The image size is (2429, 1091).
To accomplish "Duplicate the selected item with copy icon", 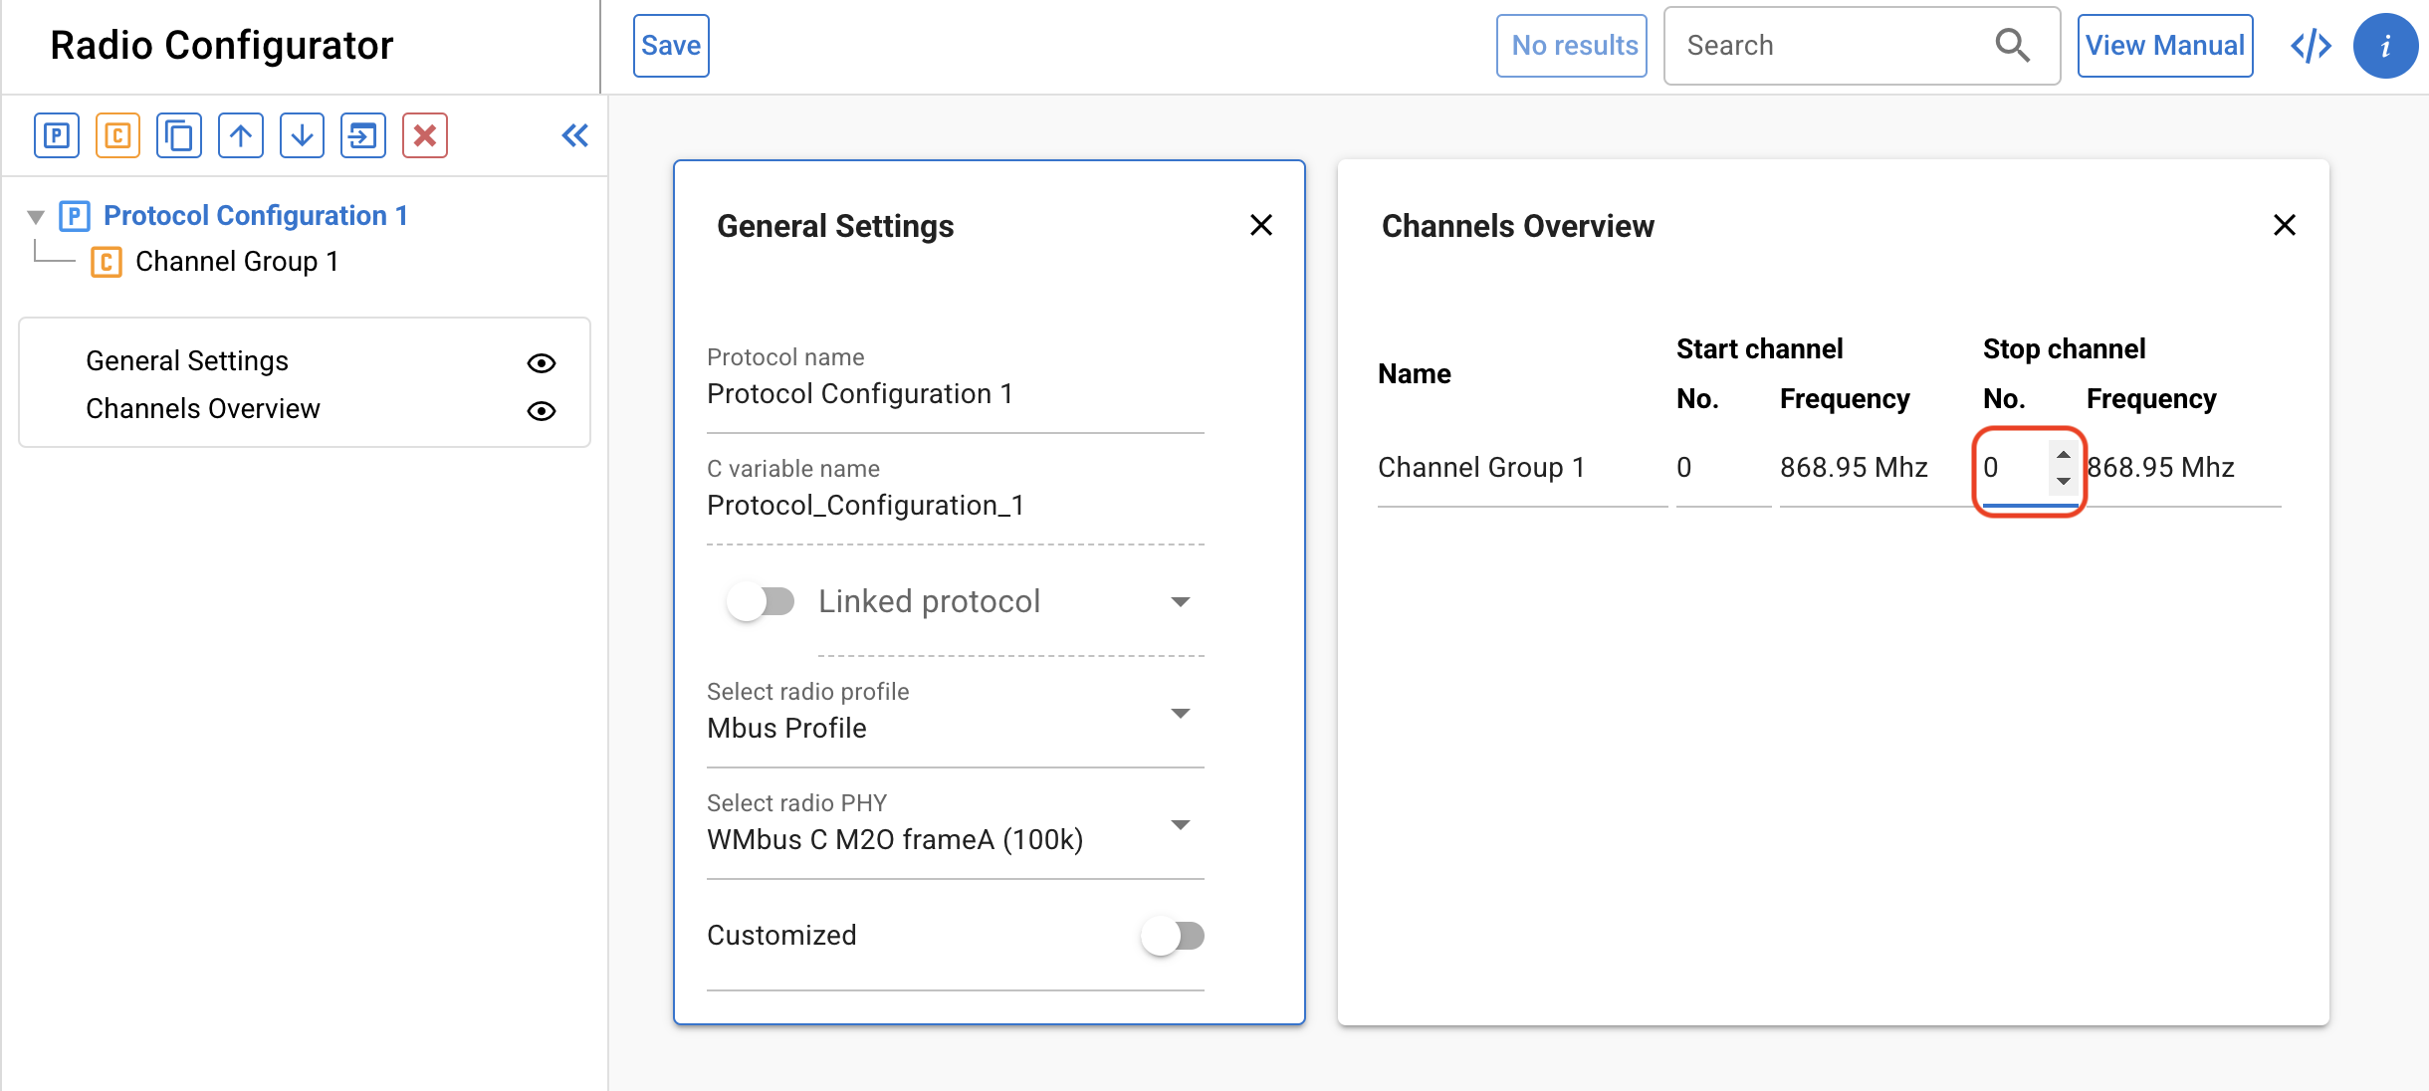I will point(179,135).
